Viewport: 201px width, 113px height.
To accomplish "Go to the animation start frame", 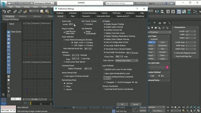I will [x=168, y=107].
